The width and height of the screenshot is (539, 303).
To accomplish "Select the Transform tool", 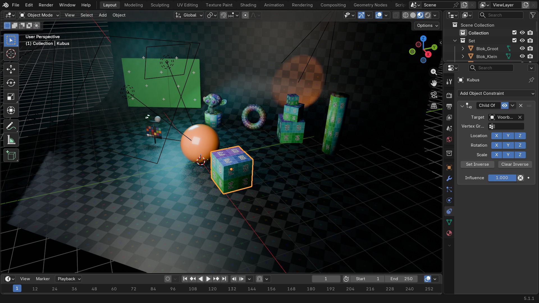I will 11,110.
